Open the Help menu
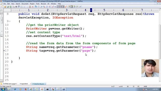161x91 pixels. pos(59,4)
